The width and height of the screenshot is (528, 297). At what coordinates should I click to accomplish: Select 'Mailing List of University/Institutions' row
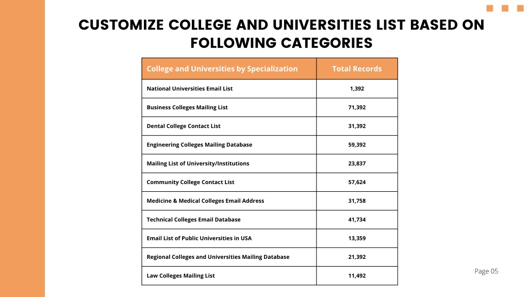pyautogui.click(x=270, y=163)
